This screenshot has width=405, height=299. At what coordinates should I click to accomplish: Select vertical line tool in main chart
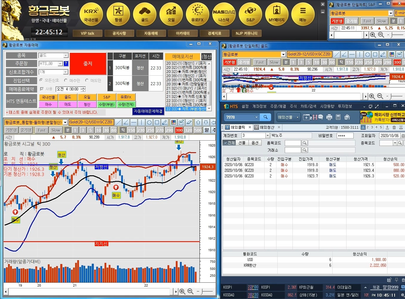(141, 122)
